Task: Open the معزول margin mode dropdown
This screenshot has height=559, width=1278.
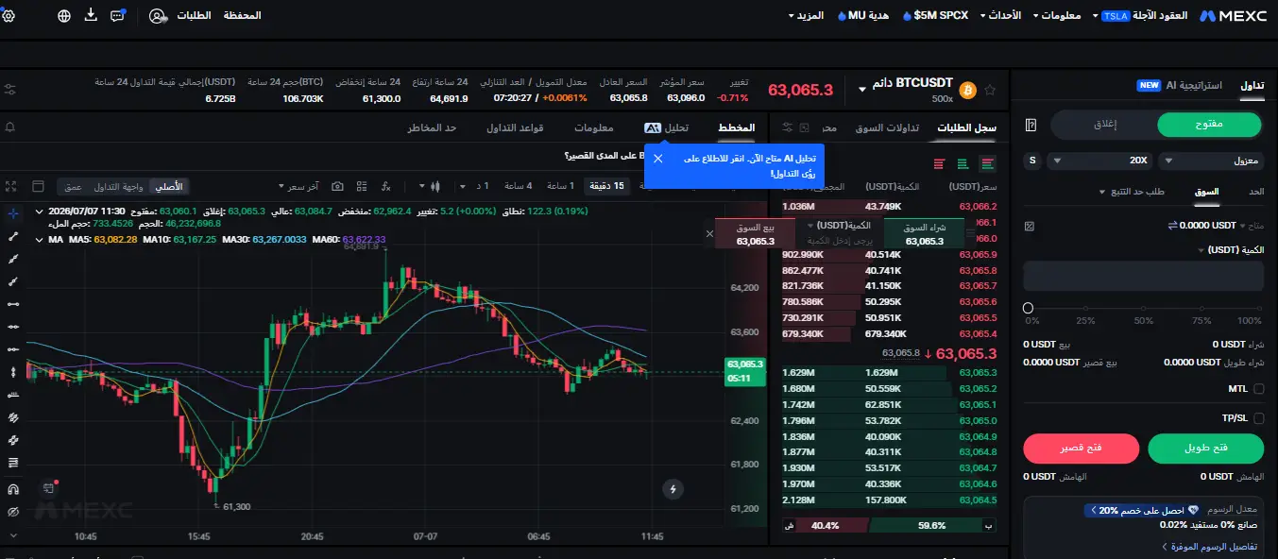Action: pyautogui.click(x=1212, y=161)
